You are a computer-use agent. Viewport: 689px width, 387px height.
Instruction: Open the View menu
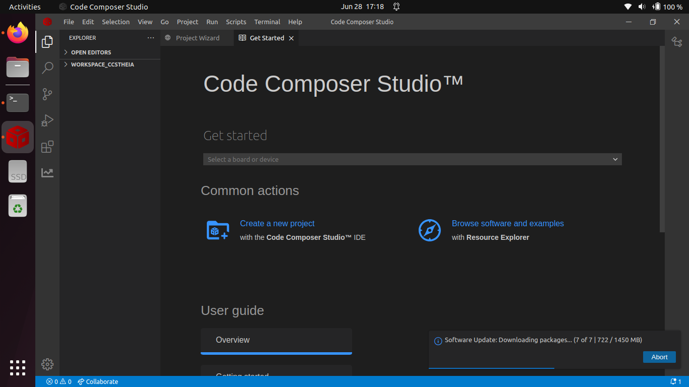tap(145, 22)
